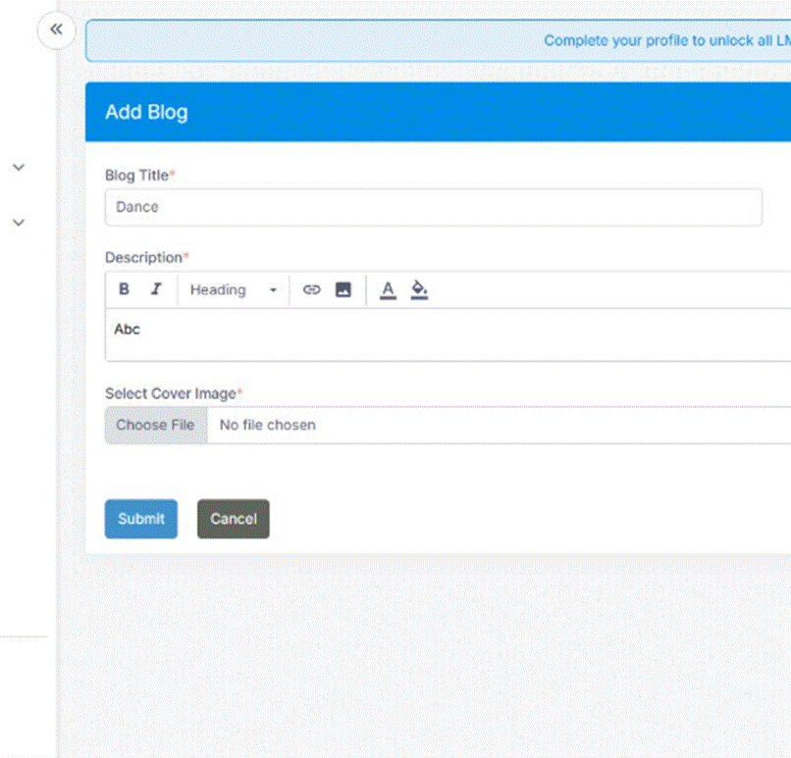Click the Add Blog panel header
The width and height of the screenshot is (791, 758).
point(146,112)
